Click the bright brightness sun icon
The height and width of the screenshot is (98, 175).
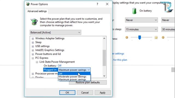156,38
